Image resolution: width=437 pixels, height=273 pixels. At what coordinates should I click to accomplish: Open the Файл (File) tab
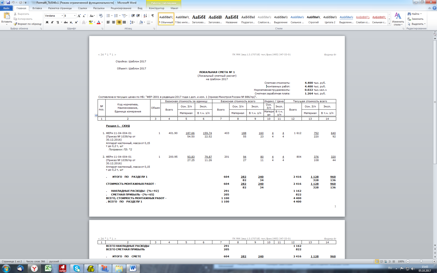(6, 8)
